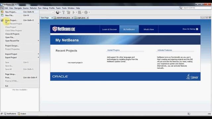Image resolution: width=212 pixels, height=119 pixels.
Task: Select Open File... menu entry
Action: point(20,37)
